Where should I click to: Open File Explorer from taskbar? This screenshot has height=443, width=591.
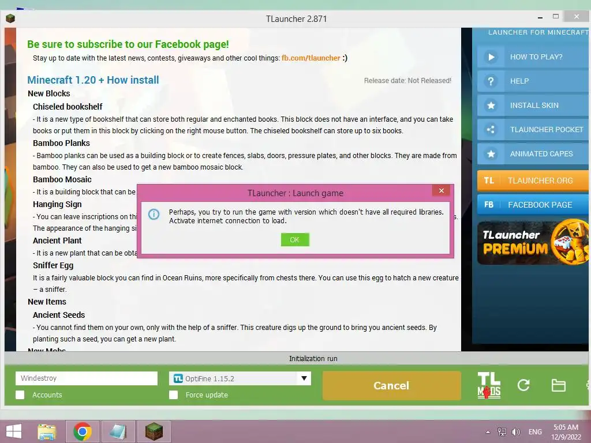[47, 431]
